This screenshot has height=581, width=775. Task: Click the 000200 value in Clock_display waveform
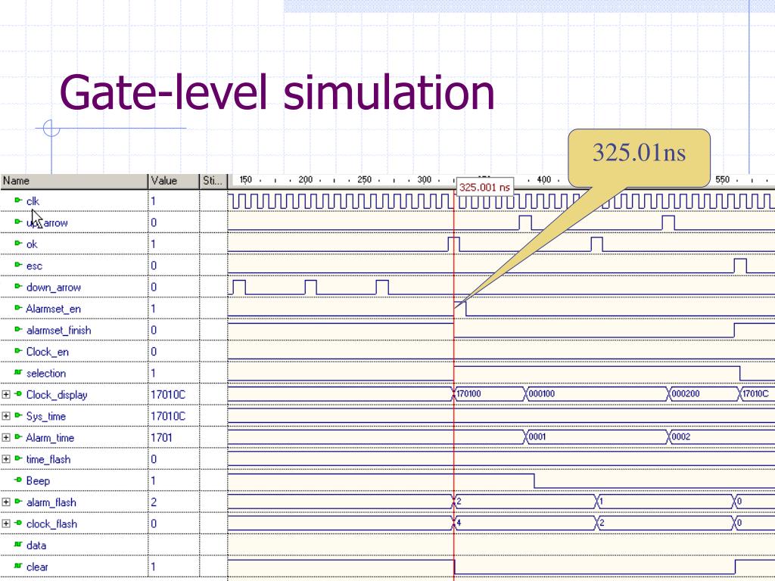686,393
